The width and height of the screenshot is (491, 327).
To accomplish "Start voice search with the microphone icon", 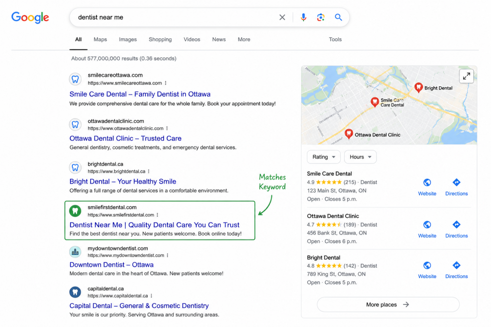I will point(303,17).
